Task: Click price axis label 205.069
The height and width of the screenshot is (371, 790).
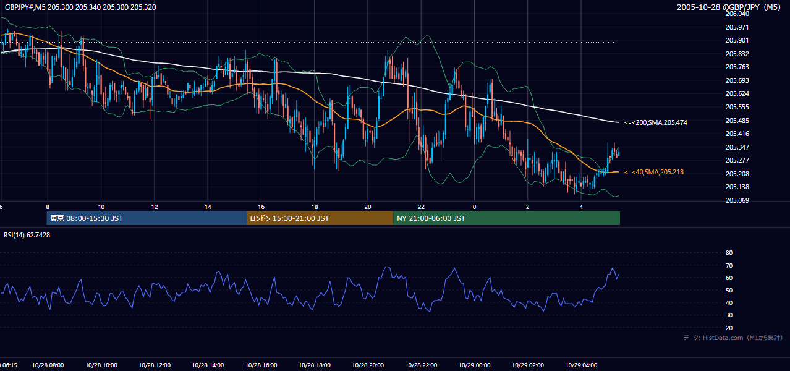Action: [737, 200]
